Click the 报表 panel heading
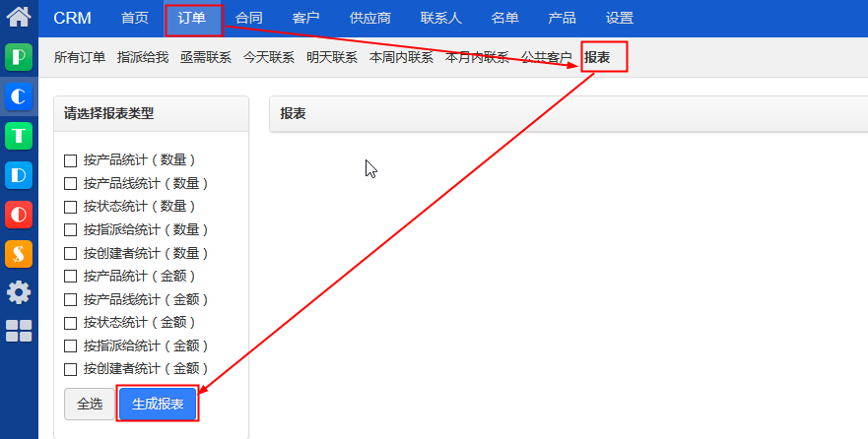The width and height of the screenshot is (868, 439). click(293, 114)
